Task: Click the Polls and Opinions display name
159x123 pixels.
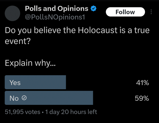Action: (x=57, y=9)
